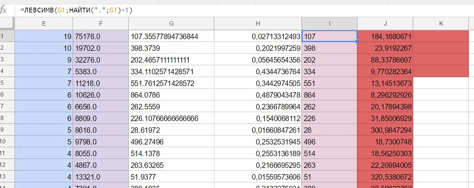474x188 pixels.
Task: Click cell containing 8055.0
Action: tap(101, 153)
